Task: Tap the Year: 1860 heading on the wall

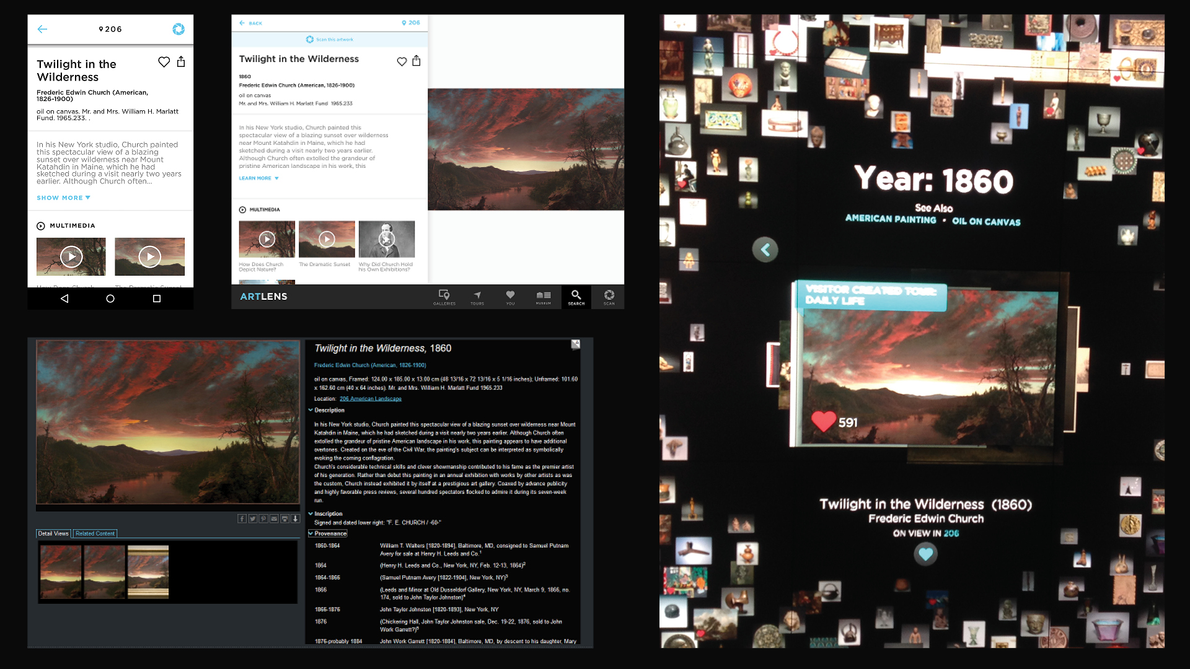Action: point(934,180)
